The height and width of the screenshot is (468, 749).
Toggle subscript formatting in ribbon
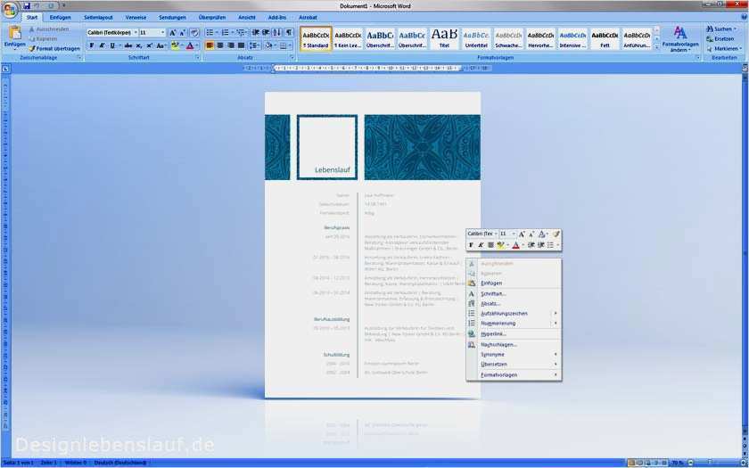pyautogui.click(x=138, y=45)
